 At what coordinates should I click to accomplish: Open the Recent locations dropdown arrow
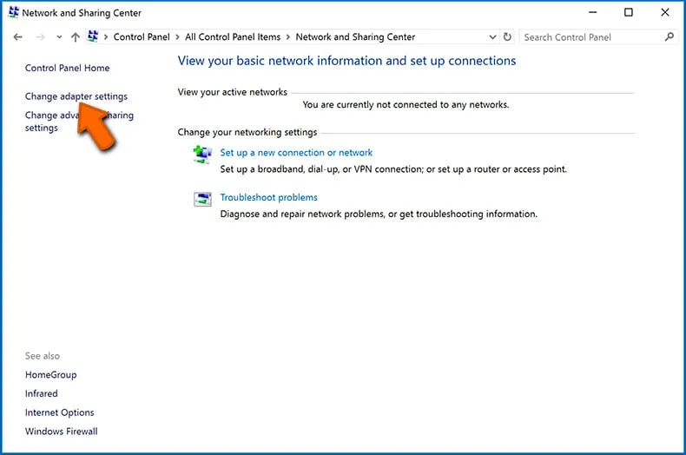[59, 37]
